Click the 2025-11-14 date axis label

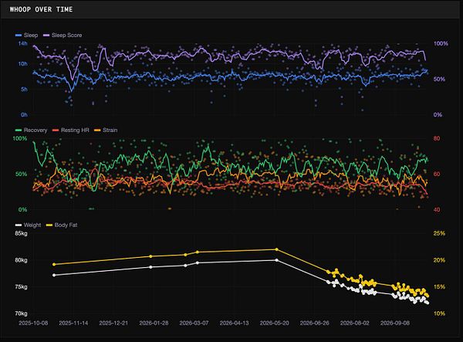click(x=73, y=323)
